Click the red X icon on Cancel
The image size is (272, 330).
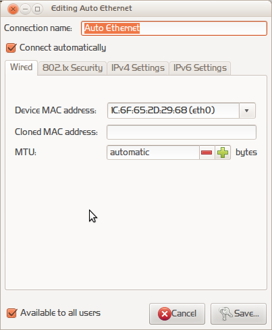pyautogui.click(x=165, y=314)
